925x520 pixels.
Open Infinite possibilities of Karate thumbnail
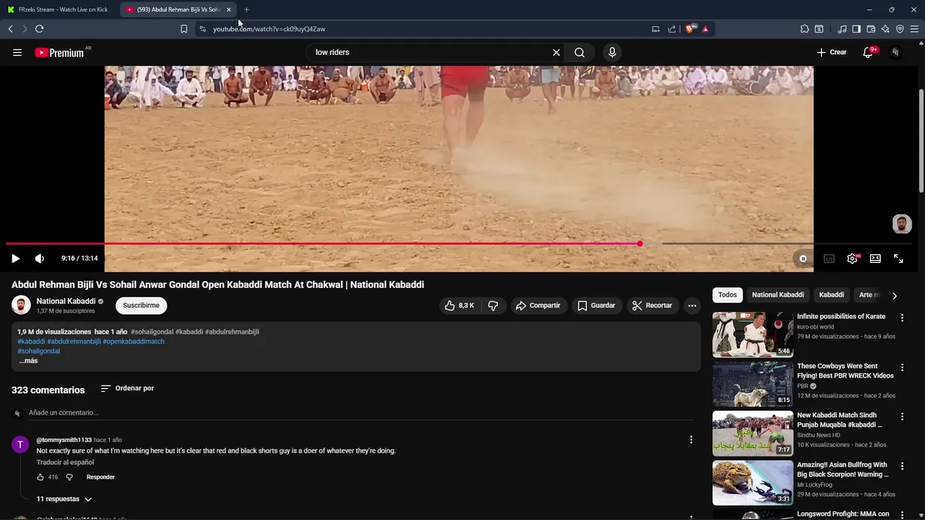(753, 334)
